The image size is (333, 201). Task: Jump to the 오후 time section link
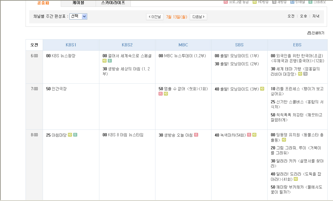point(303,16)
